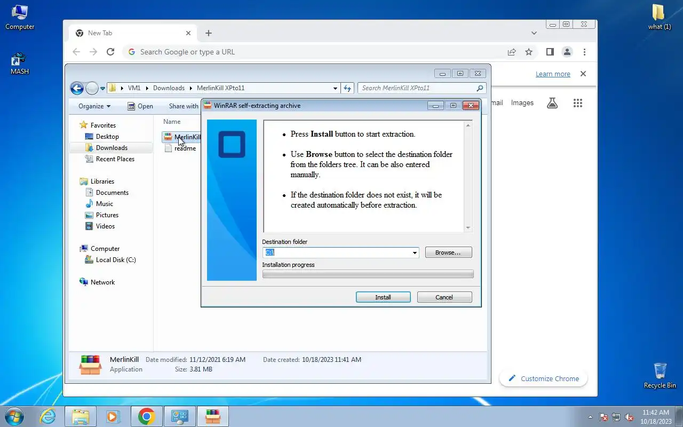Click the Cancel button in WinRAR dialog
683x427 pixels.
click(x=444, y=297)
